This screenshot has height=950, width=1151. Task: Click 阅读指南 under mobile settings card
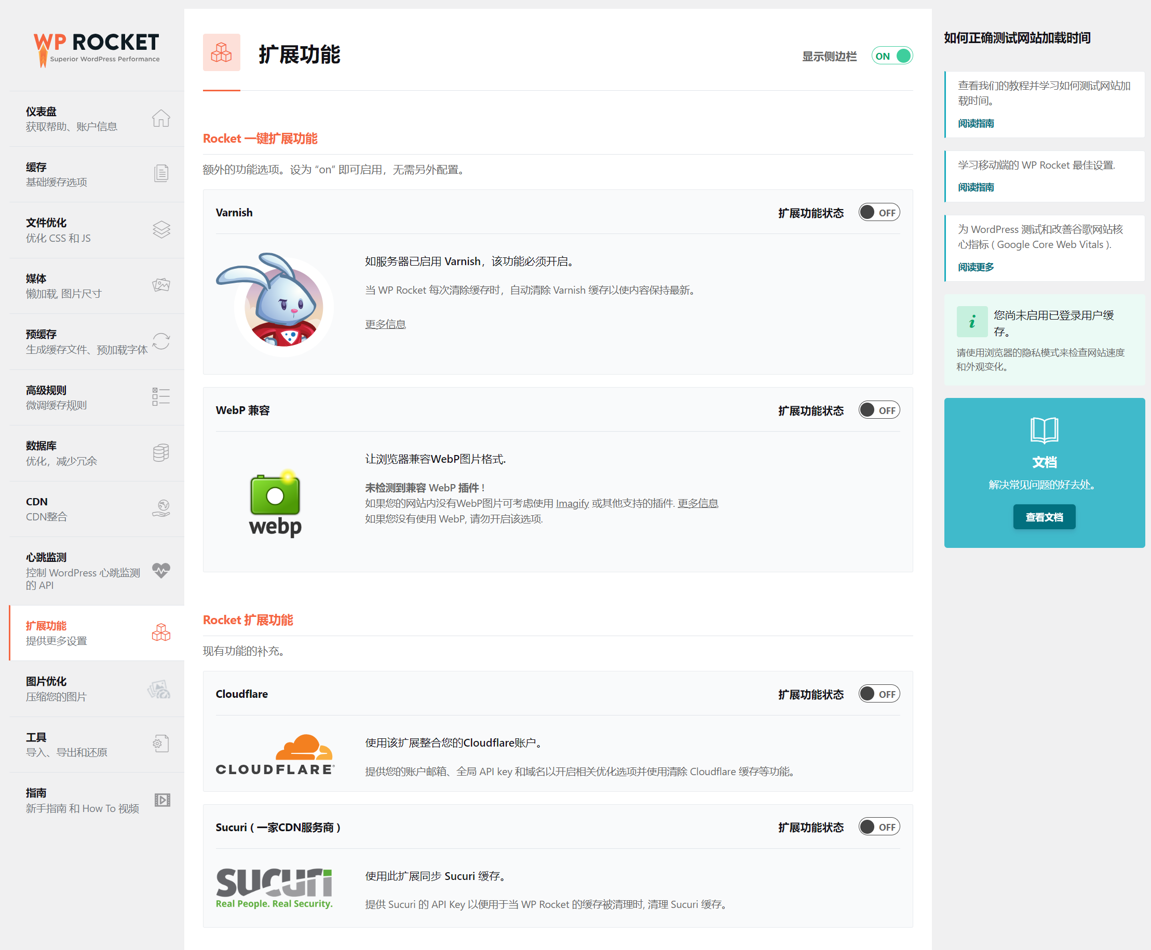(976, 187)
